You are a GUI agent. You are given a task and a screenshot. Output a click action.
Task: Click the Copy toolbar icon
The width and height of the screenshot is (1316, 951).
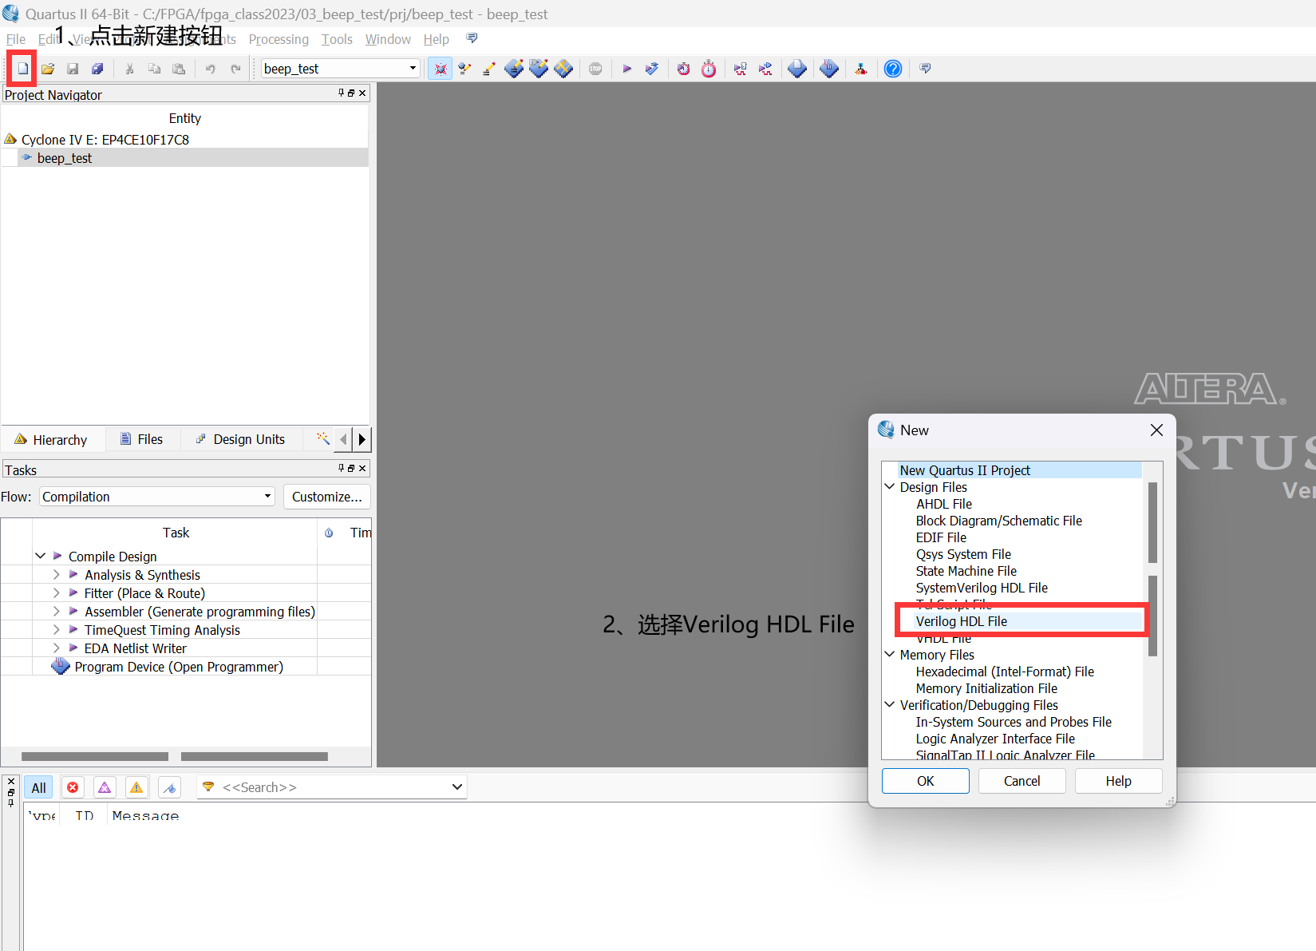coord(154,69)
